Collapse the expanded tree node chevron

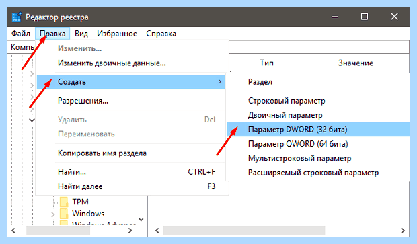click(32, 120)
